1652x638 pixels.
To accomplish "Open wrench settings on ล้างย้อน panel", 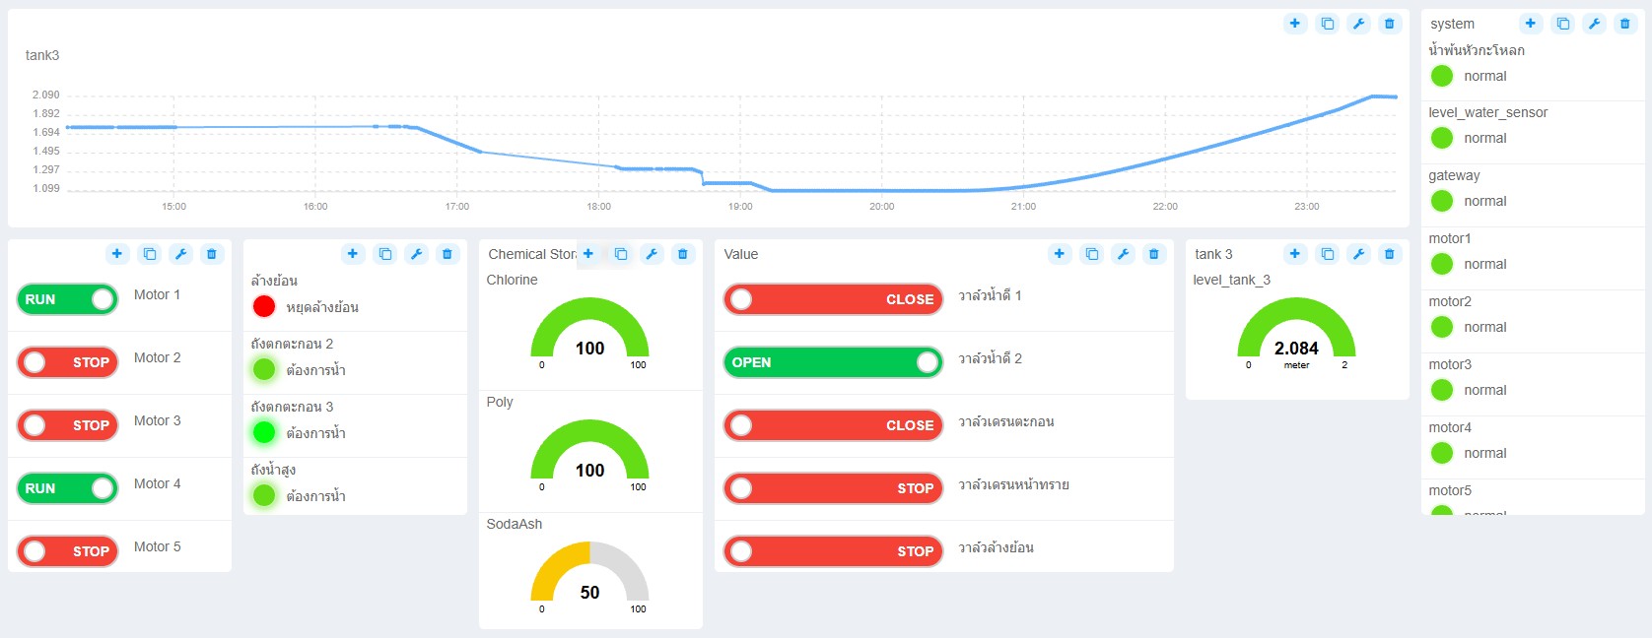I will (416, 254).
